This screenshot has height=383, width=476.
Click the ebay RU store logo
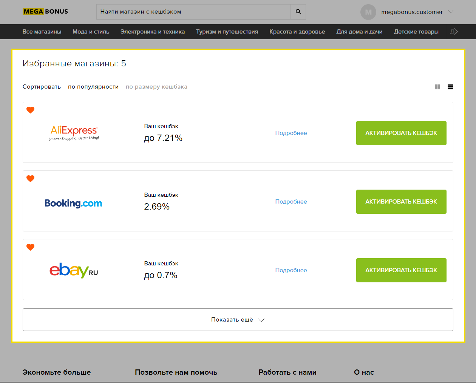[74, 270]
